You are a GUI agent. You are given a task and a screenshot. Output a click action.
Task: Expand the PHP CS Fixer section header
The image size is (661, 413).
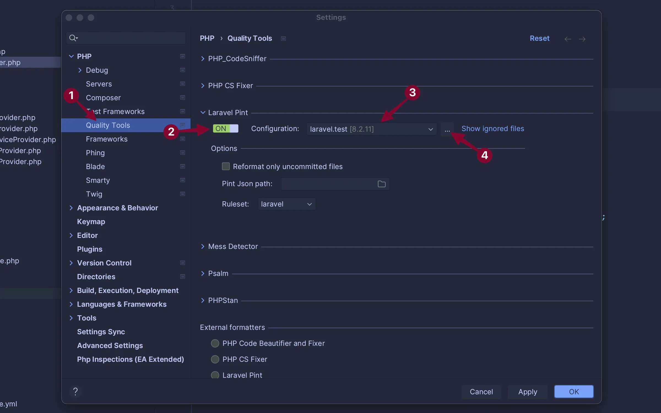click(x=203, y=86)
